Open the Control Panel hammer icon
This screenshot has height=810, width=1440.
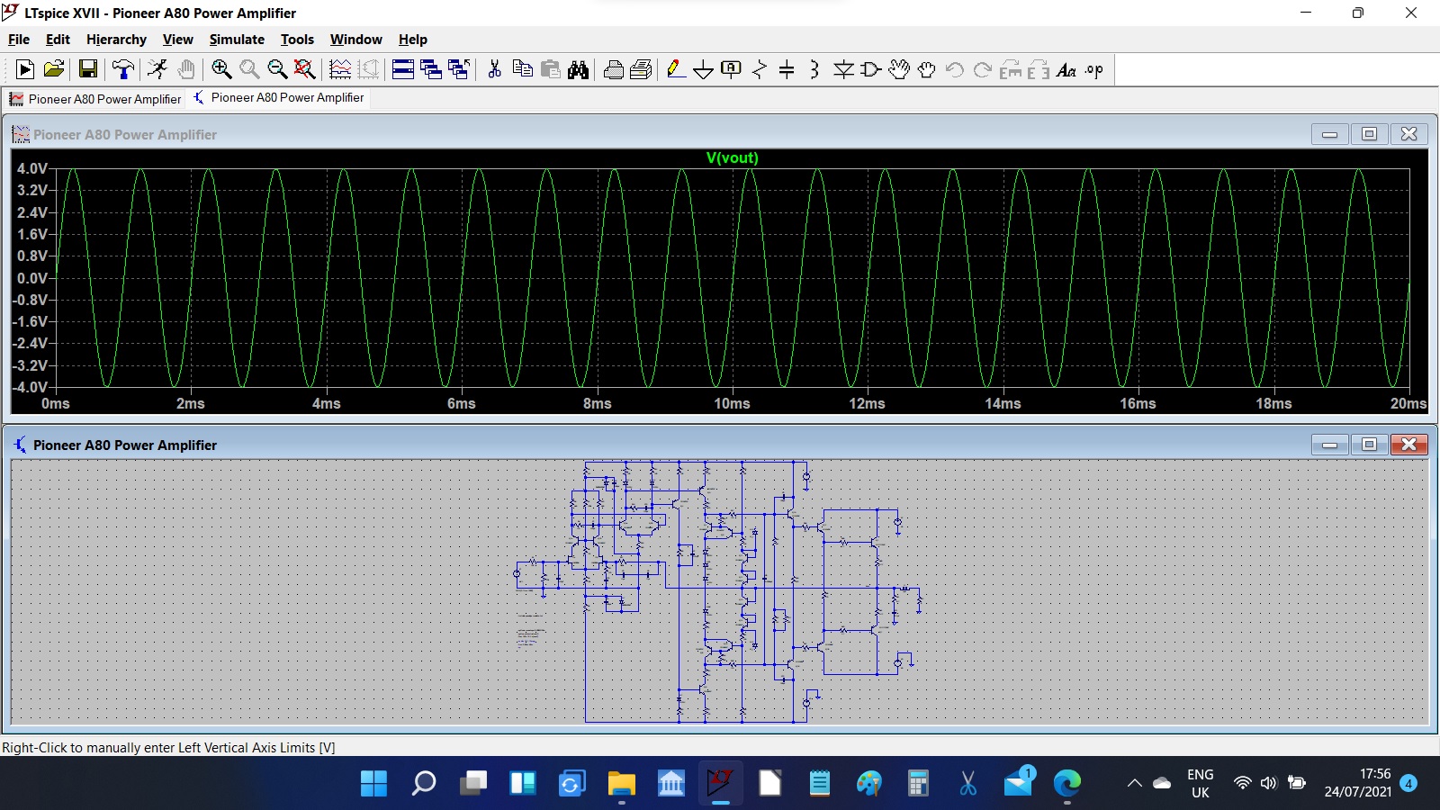[x=123, y=69]
